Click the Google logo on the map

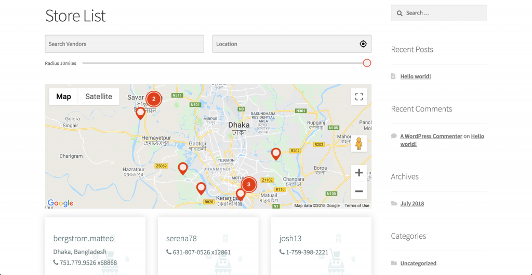[60, 203]
